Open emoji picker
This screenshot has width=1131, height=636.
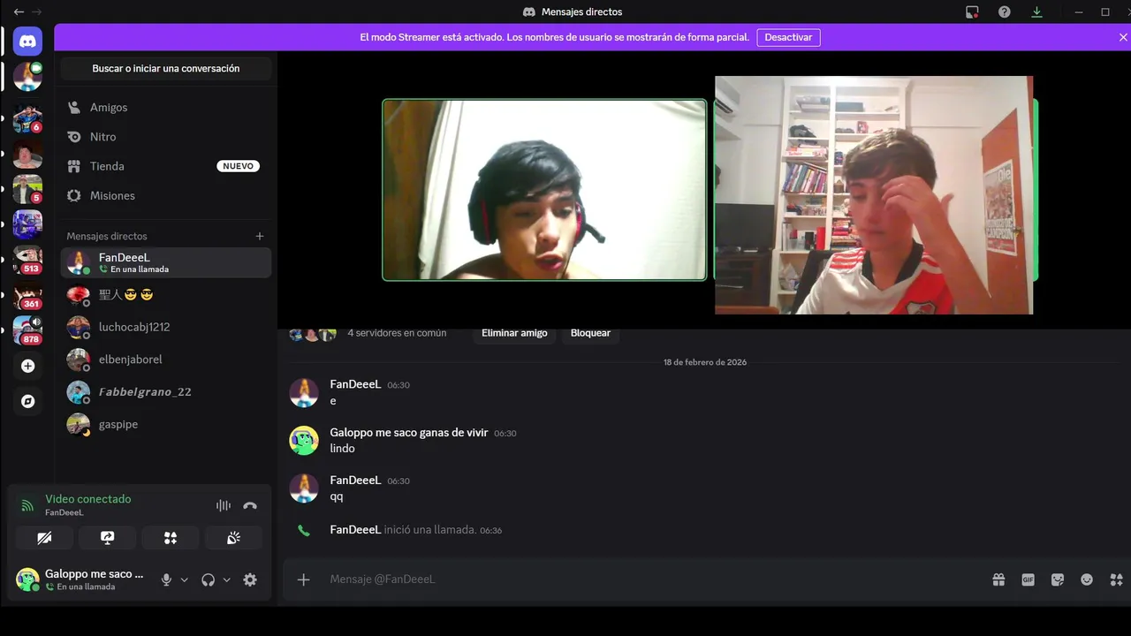click(1087, 579)
